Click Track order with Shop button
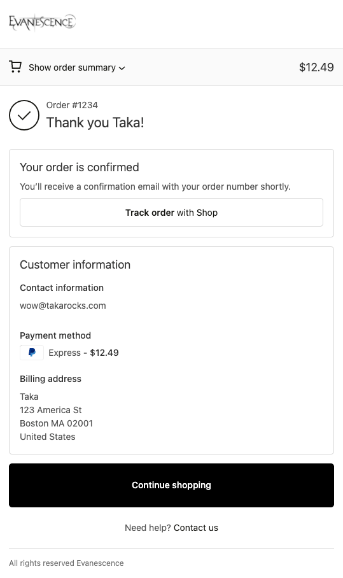Screen dimensions: 343x578 pyautogui.click(x=171, y=213)
